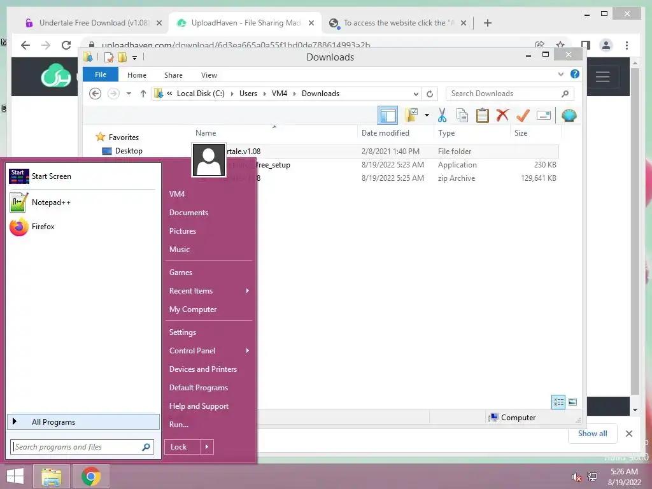The image size is (652, 489).
Task: Select Desktop in Favorites pane
Action: tap(129, 151)
